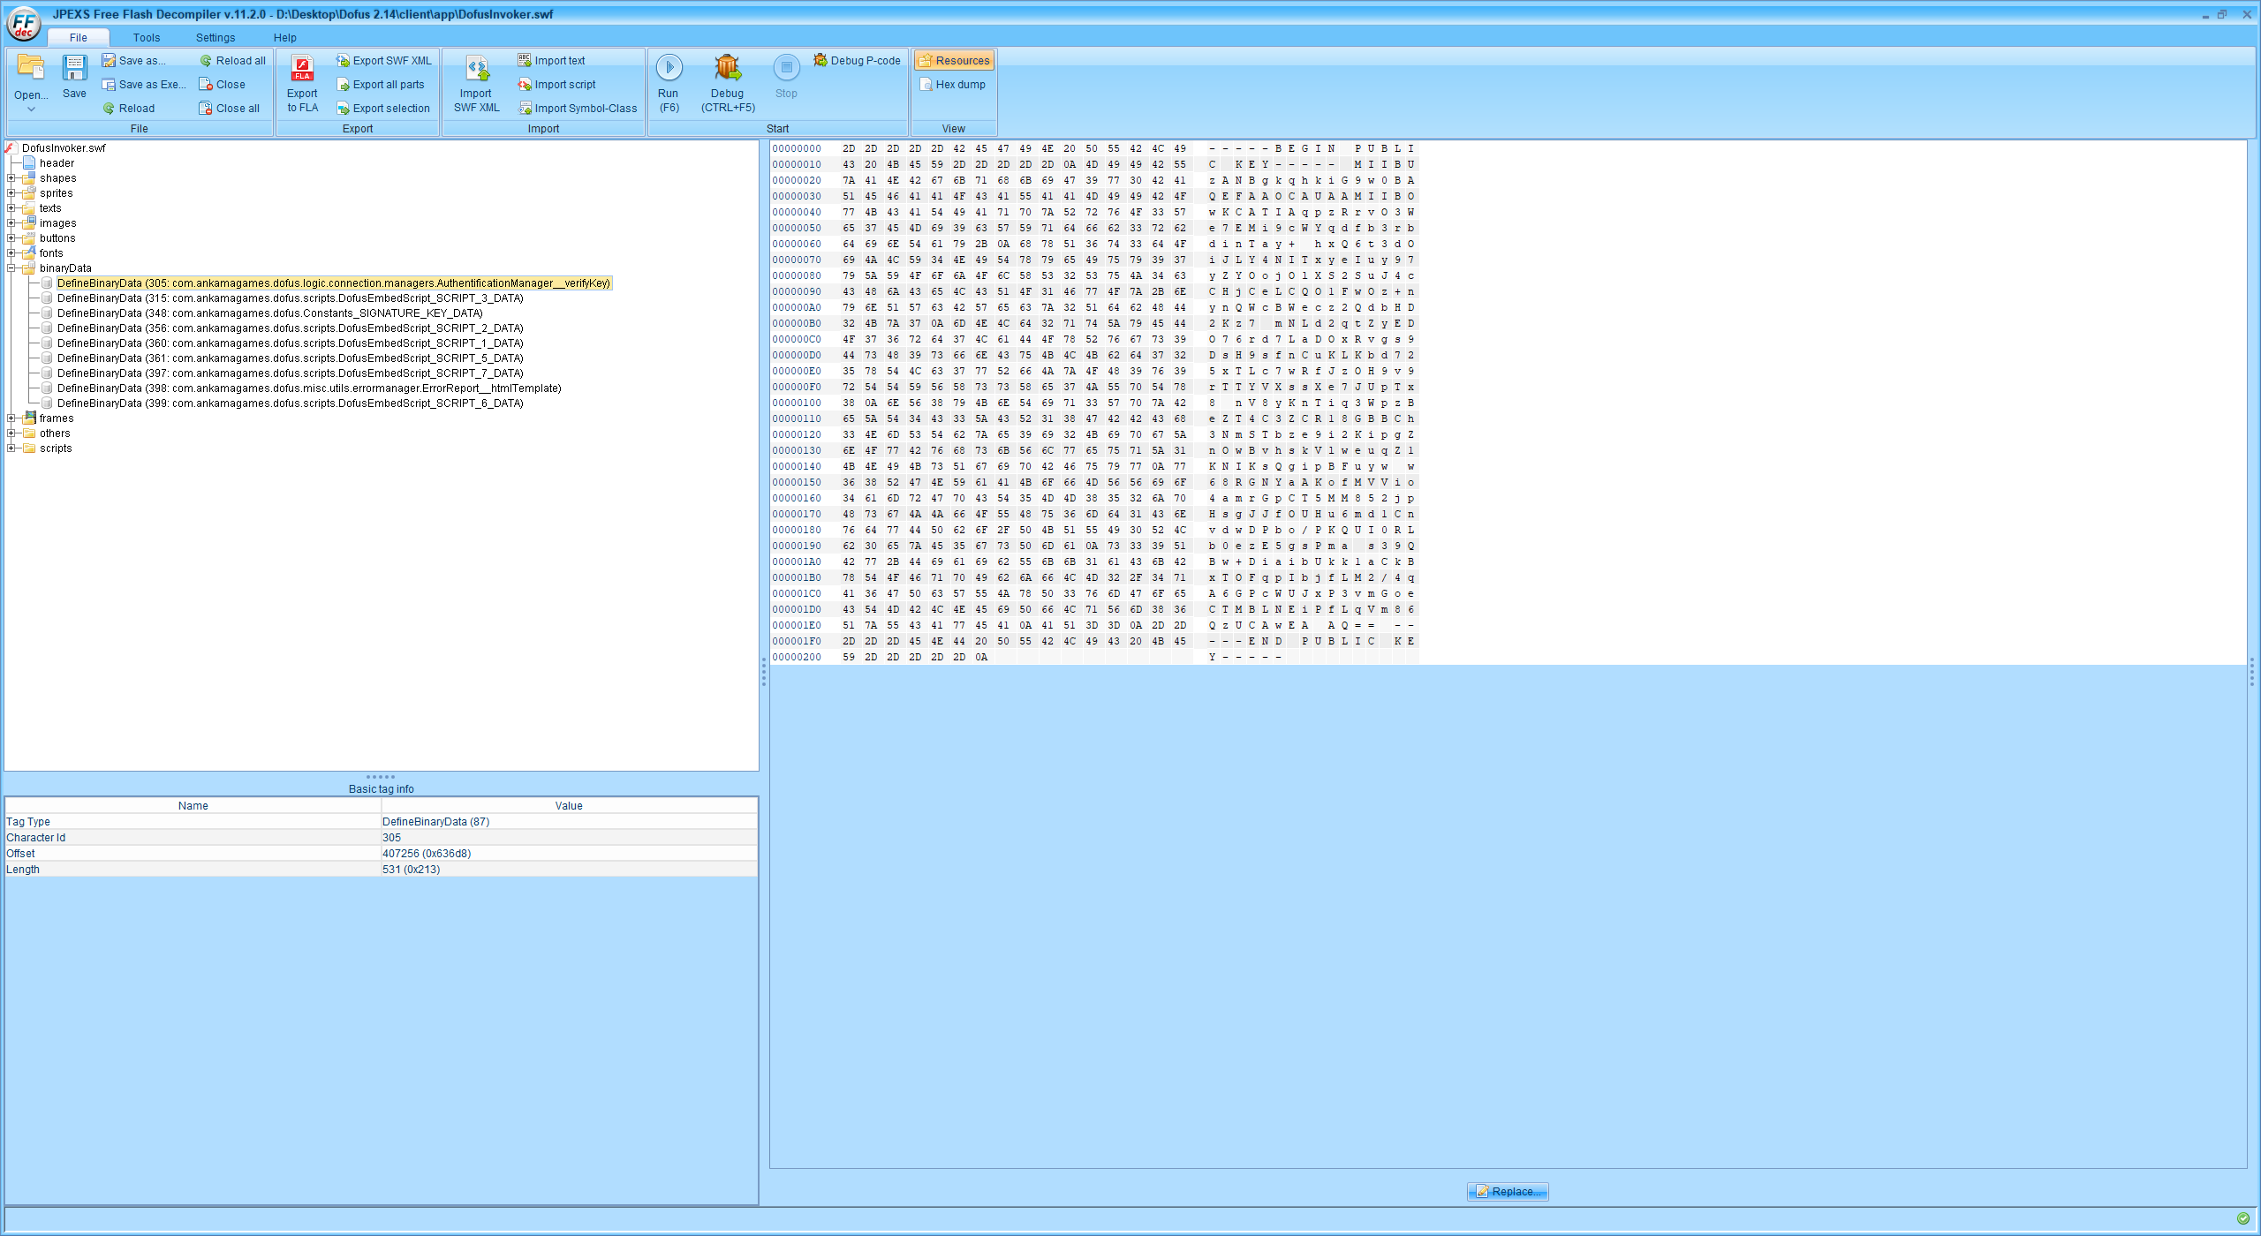Select Export SWF XML
The height and width of the screenshot is (1236, 2261).
384,61
